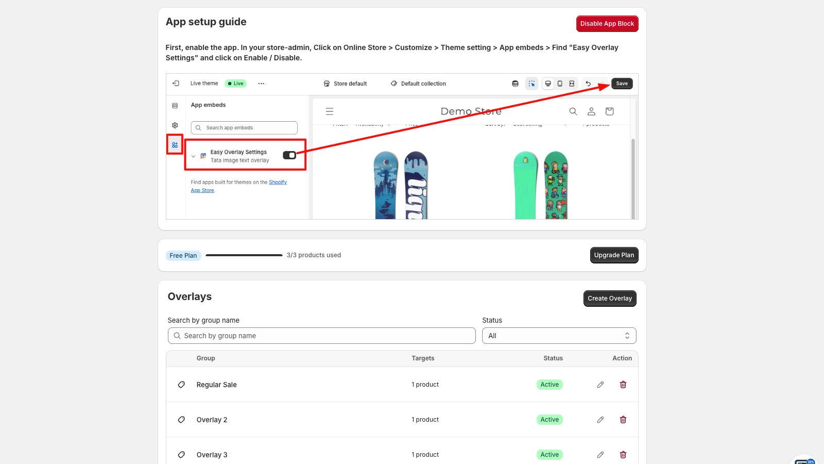Open the three-dot more actions menu

pyautogui.click(x=261, y=83)
